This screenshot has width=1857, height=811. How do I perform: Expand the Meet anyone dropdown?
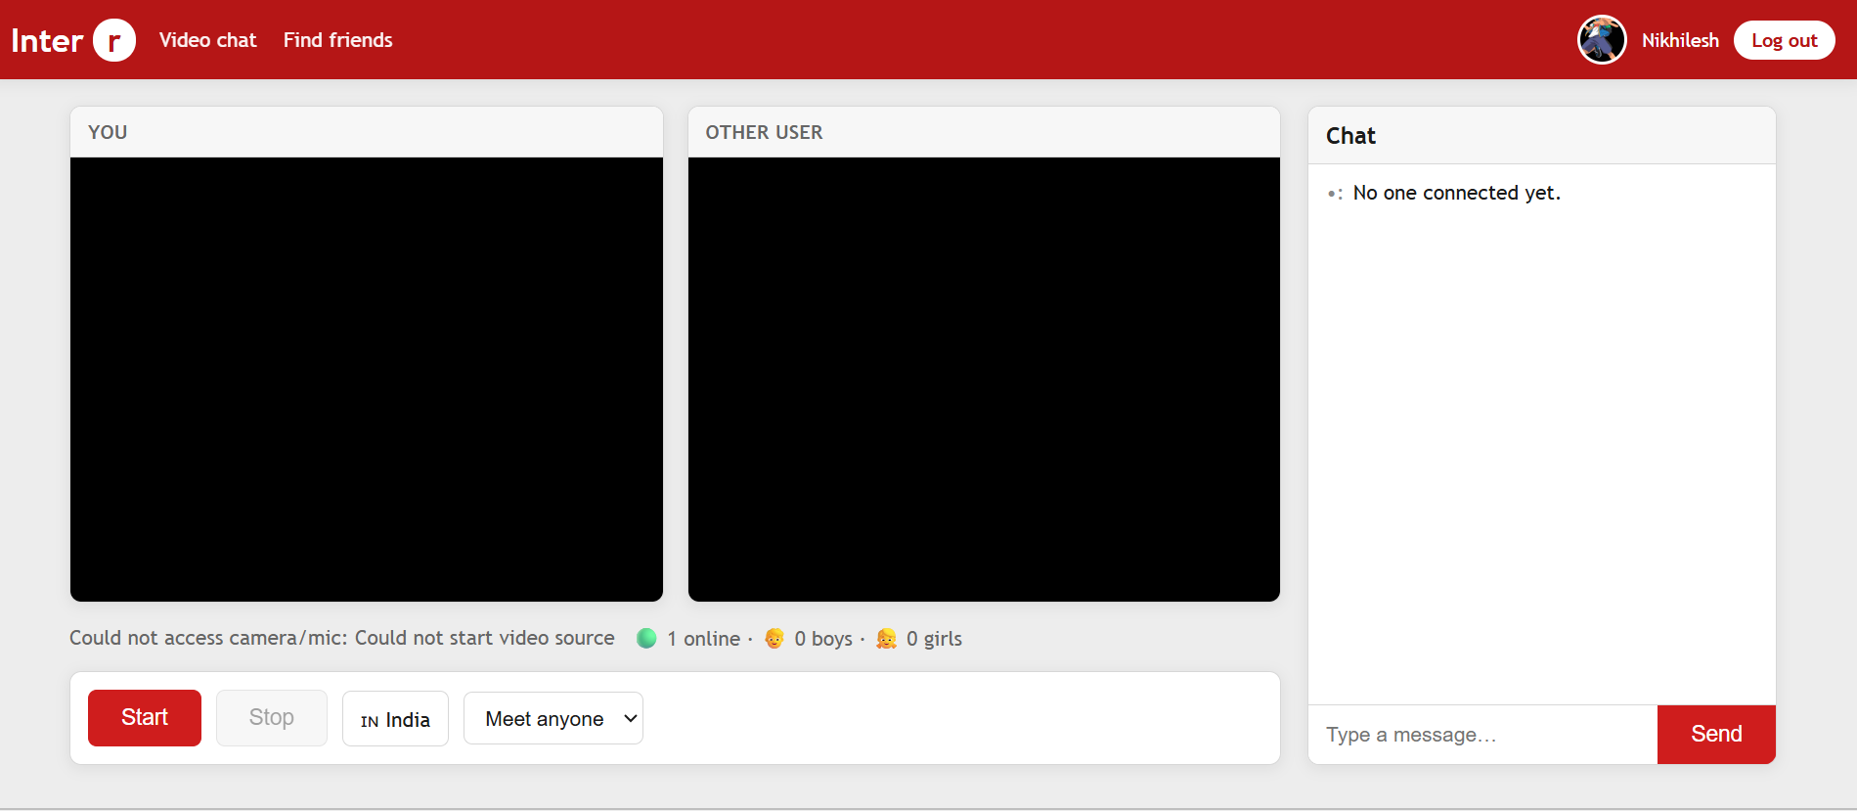point(553,719)
